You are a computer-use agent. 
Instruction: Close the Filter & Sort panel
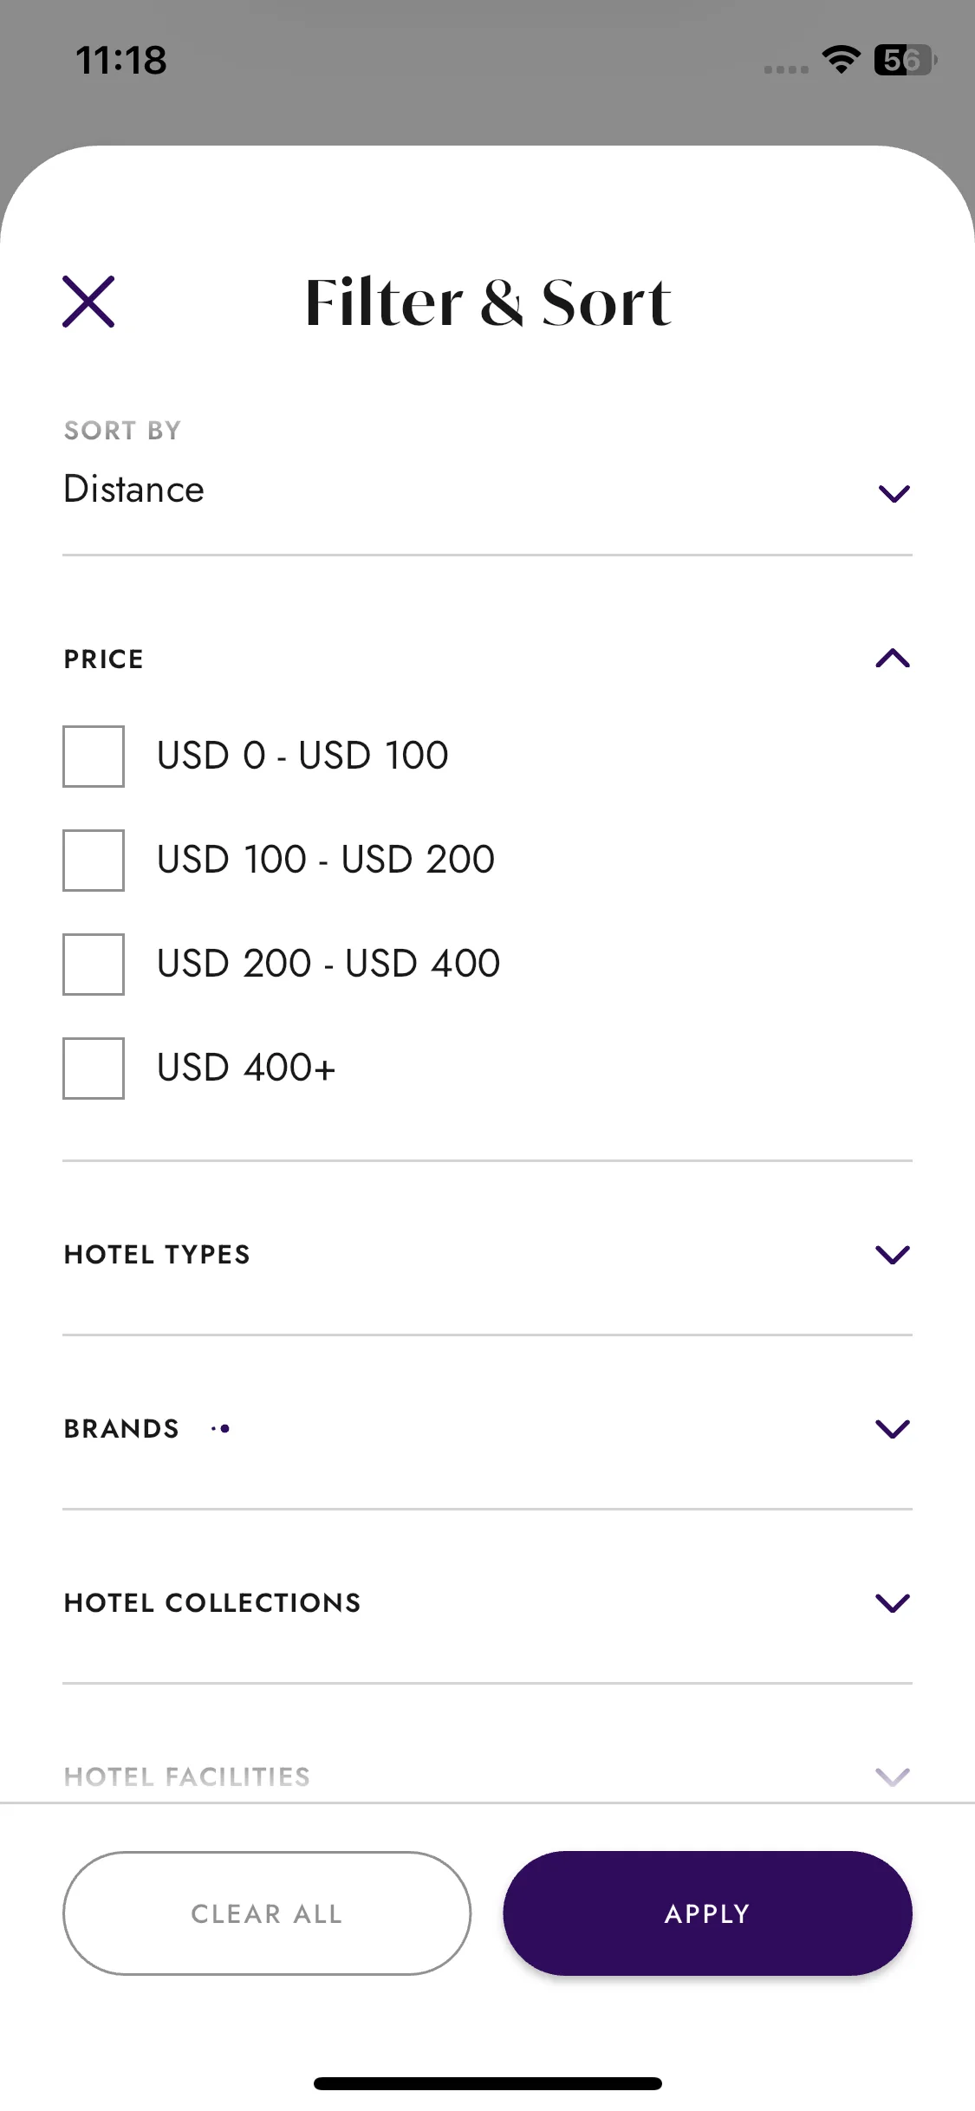pyautogui.click(x=88, y=302)
